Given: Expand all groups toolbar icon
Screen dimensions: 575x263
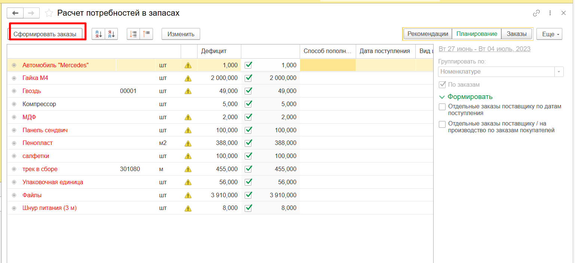Looking at the screenshot, I should click(x=134, y=34).
